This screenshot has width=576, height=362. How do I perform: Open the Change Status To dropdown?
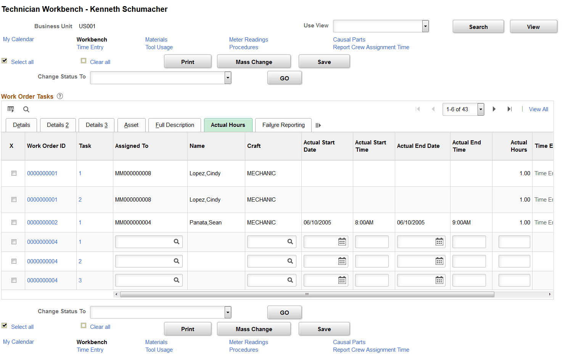pos(227,78)
